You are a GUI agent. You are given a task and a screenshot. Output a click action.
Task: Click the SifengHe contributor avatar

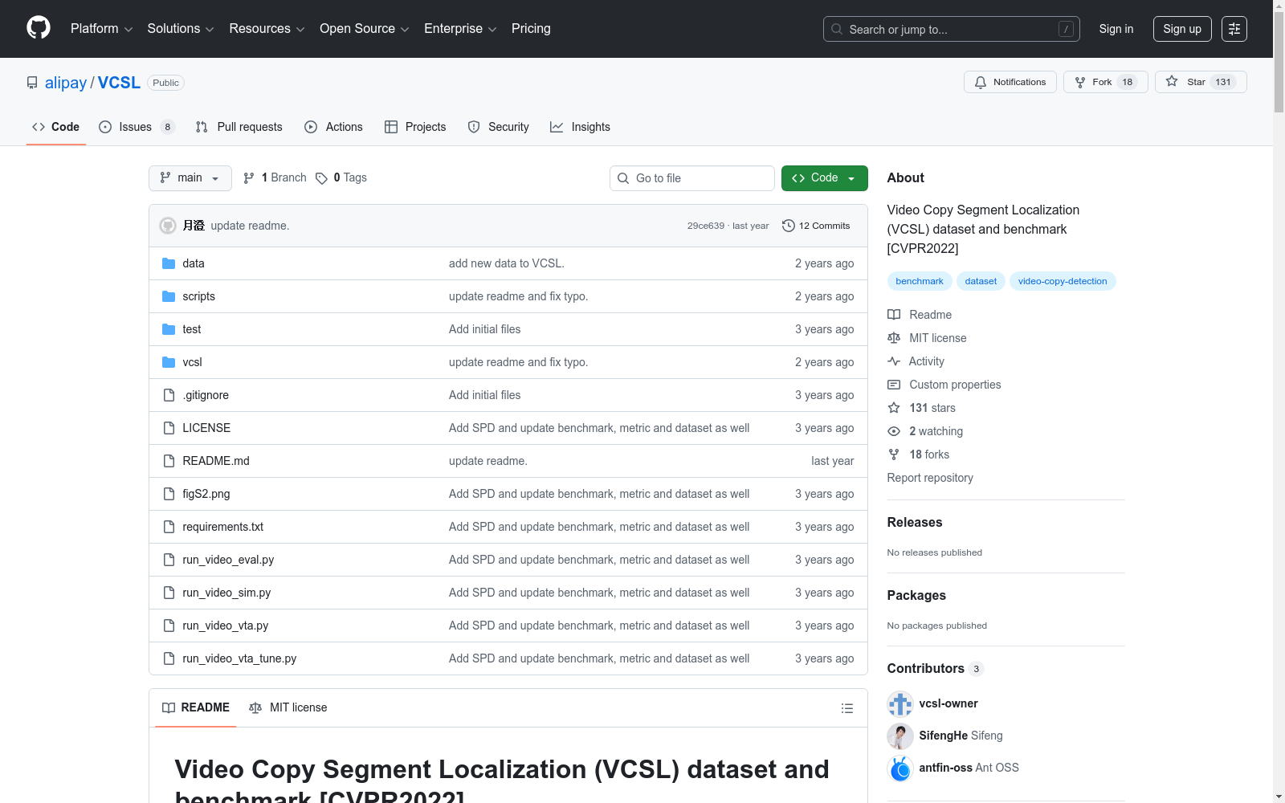coord(900,736)
